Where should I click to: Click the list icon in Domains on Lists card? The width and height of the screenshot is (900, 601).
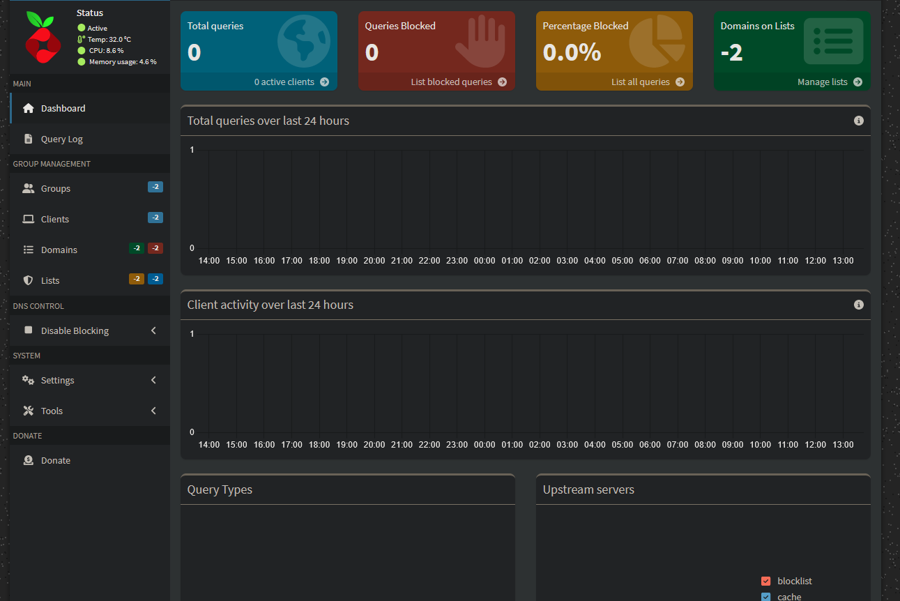coord(834,41)
